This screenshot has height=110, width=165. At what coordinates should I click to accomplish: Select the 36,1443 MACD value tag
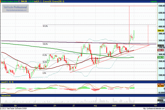pyautogui.click(x=161, y=86)
